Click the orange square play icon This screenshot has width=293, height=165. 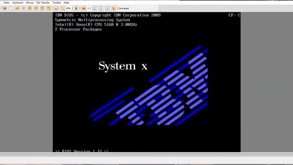[x=36, y=8]
